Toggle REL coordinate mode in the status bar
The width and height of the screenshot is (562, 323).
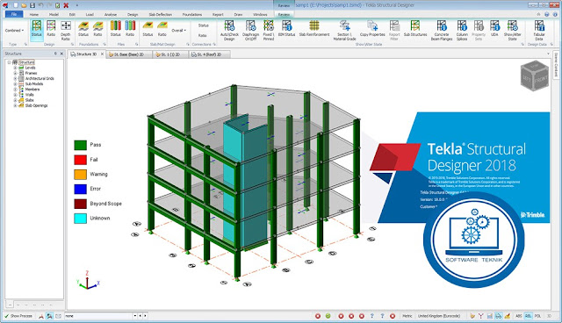(x=528, y=316)
